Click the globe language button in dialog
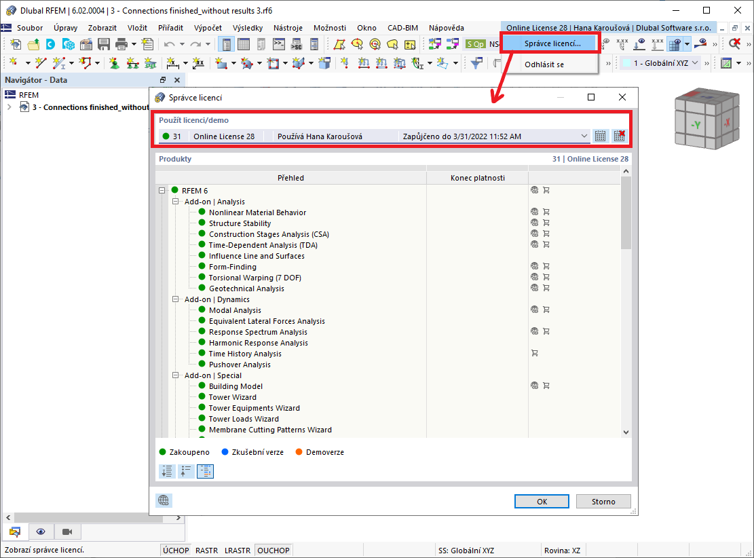This screenshot has width=754, height=558. 164,500
